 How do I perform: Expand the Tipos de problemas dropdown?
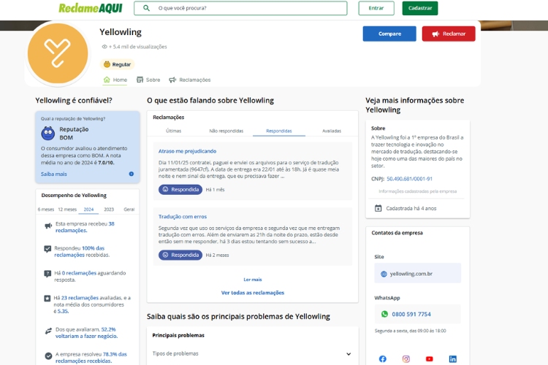(x=252, y=353)
